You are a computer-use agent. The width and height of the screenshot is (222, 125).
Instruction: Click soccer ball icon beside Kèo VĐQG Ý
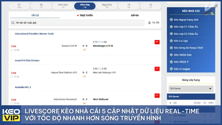pos(171,62)
